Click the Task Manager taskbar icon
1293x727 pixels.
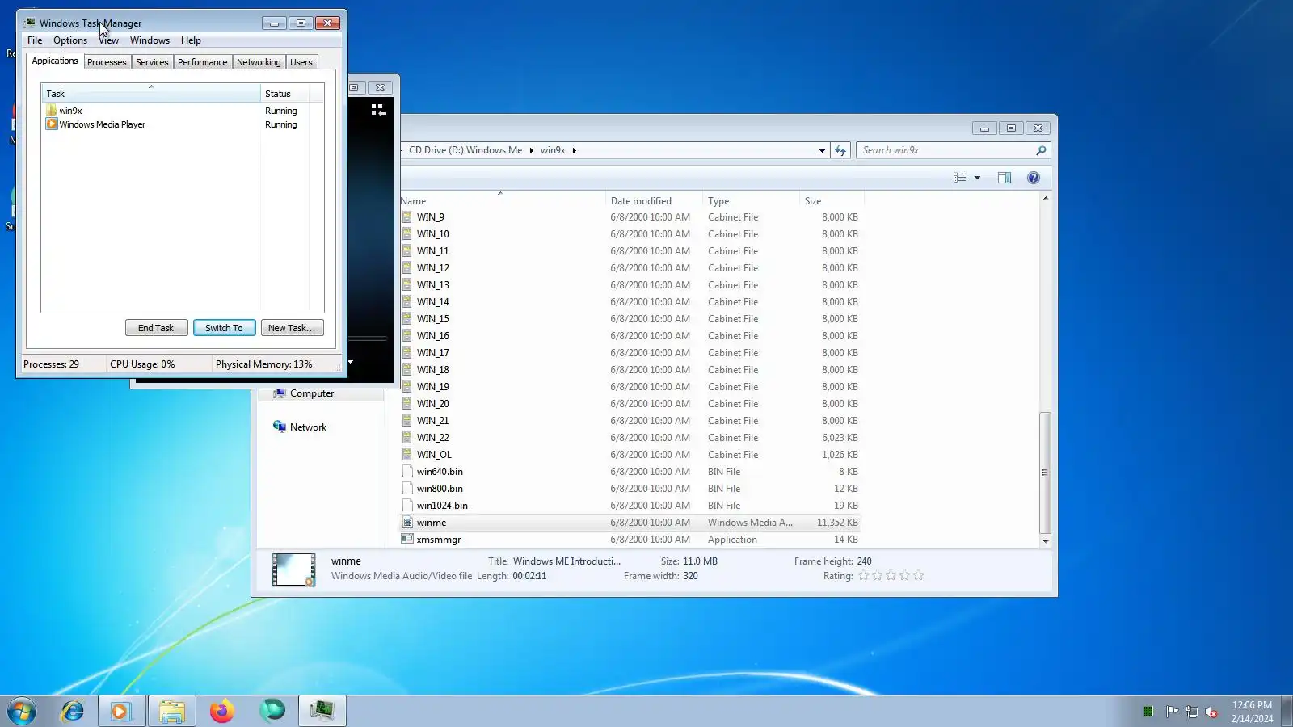coord(322,711)
